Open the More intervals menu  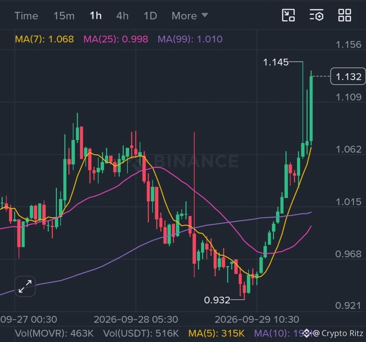pos(190,16)
